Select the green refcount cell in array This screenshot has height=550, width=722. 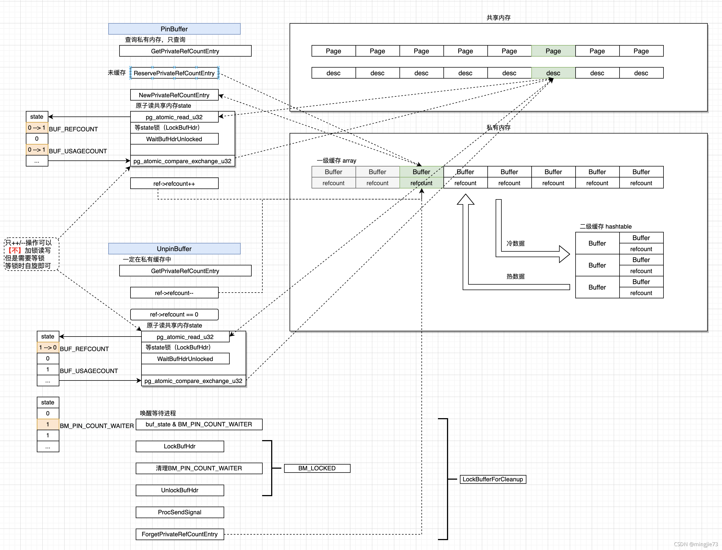click(x=421, y=183)
